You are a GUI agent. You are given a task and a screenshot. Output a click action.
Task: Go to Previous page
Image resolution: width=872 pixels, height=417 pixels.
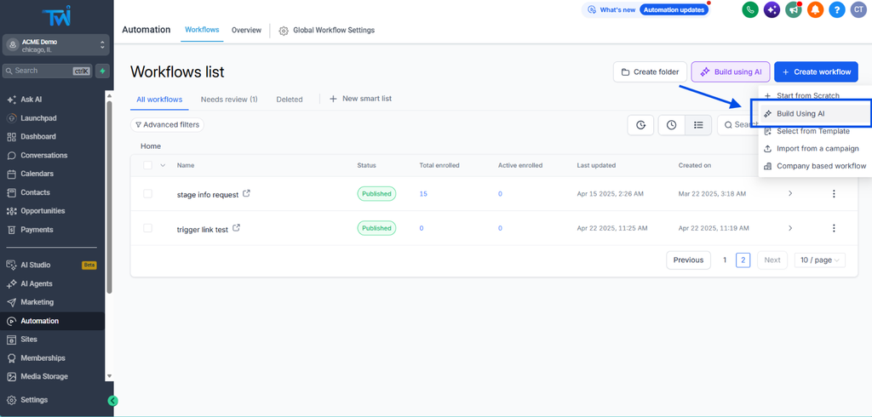(688, 260)
